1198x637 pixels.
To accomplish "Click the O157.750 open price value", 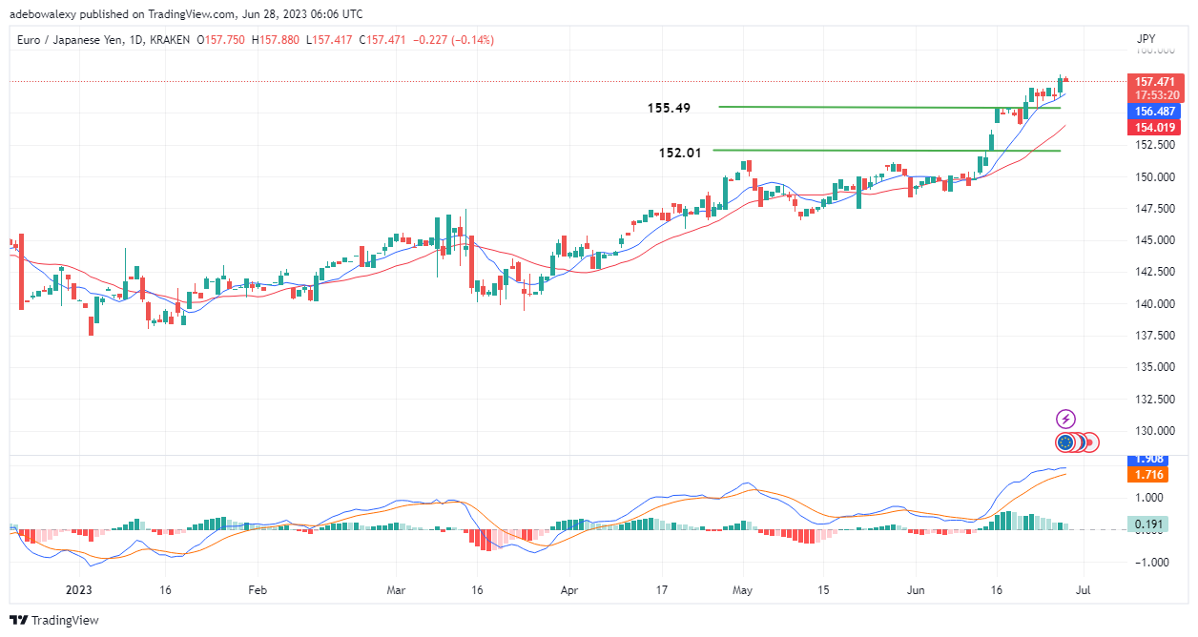I will 221,40.
